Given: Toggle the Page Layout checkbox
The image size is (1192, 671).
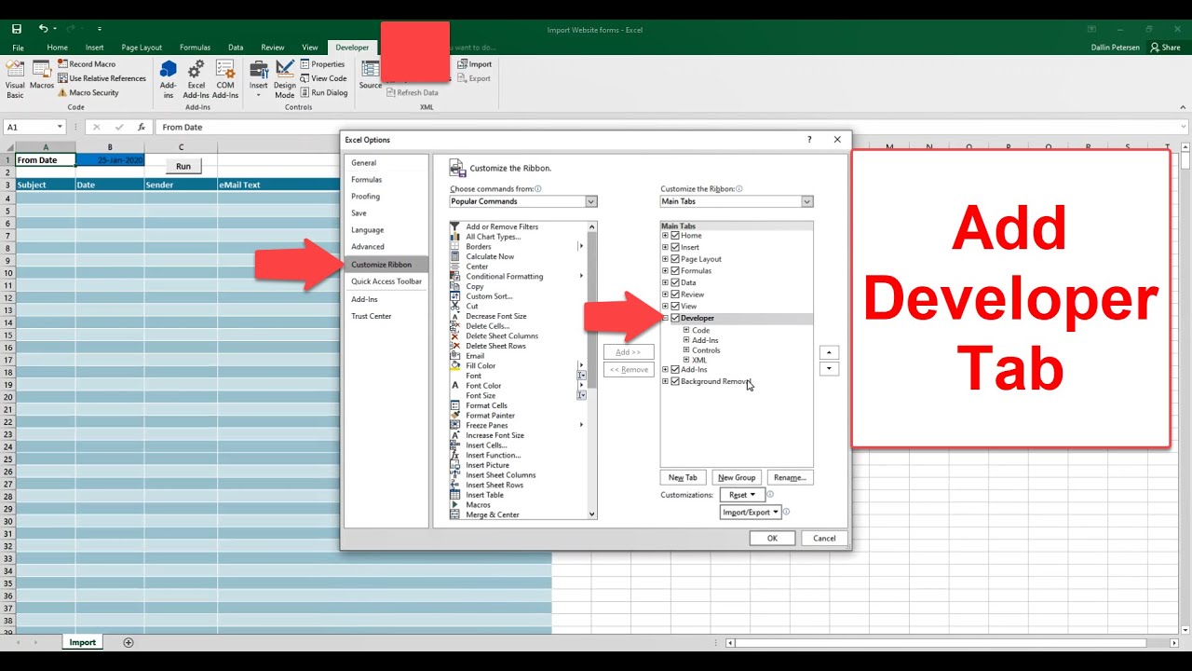Looking at the screenshot, I should [675, 259].
